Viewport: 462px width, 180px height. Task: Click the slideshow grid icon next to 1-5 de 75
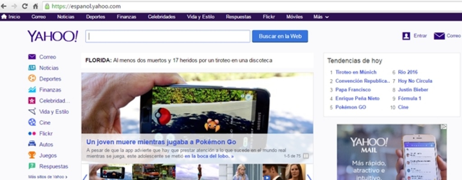pos(306,156)
